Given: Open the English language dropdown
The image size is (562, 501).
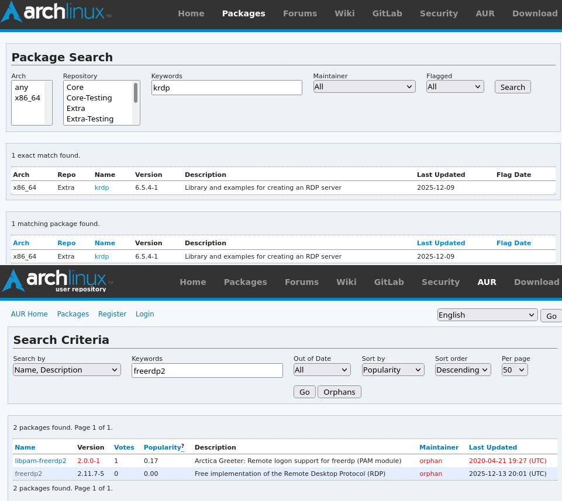Looking at the screenshot, I should (488, 315).
